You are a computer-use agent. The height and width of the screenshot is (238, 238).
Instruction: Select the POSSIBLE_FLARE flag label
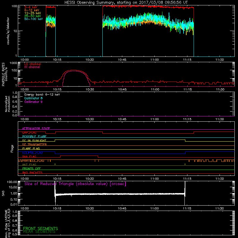34,137
